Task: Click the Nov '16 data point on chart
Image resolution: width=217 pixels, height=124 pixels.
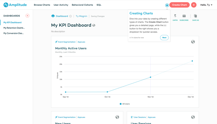Action: point(150,77)
